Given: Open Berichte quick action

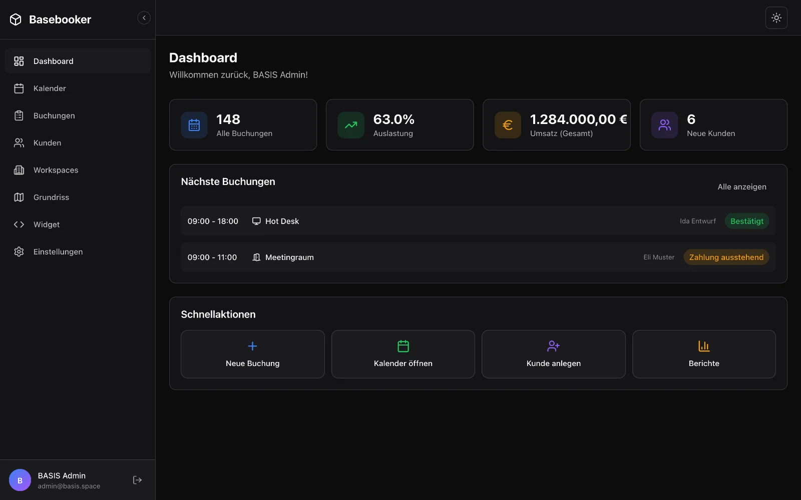Looking at the screenshot, I should [x=704, y=354].
